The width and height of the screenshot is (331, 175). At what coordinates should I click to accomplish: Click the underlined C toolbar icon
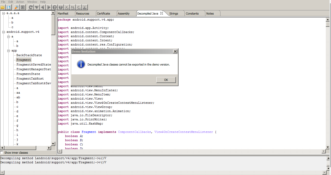click(x=79, y=7)
